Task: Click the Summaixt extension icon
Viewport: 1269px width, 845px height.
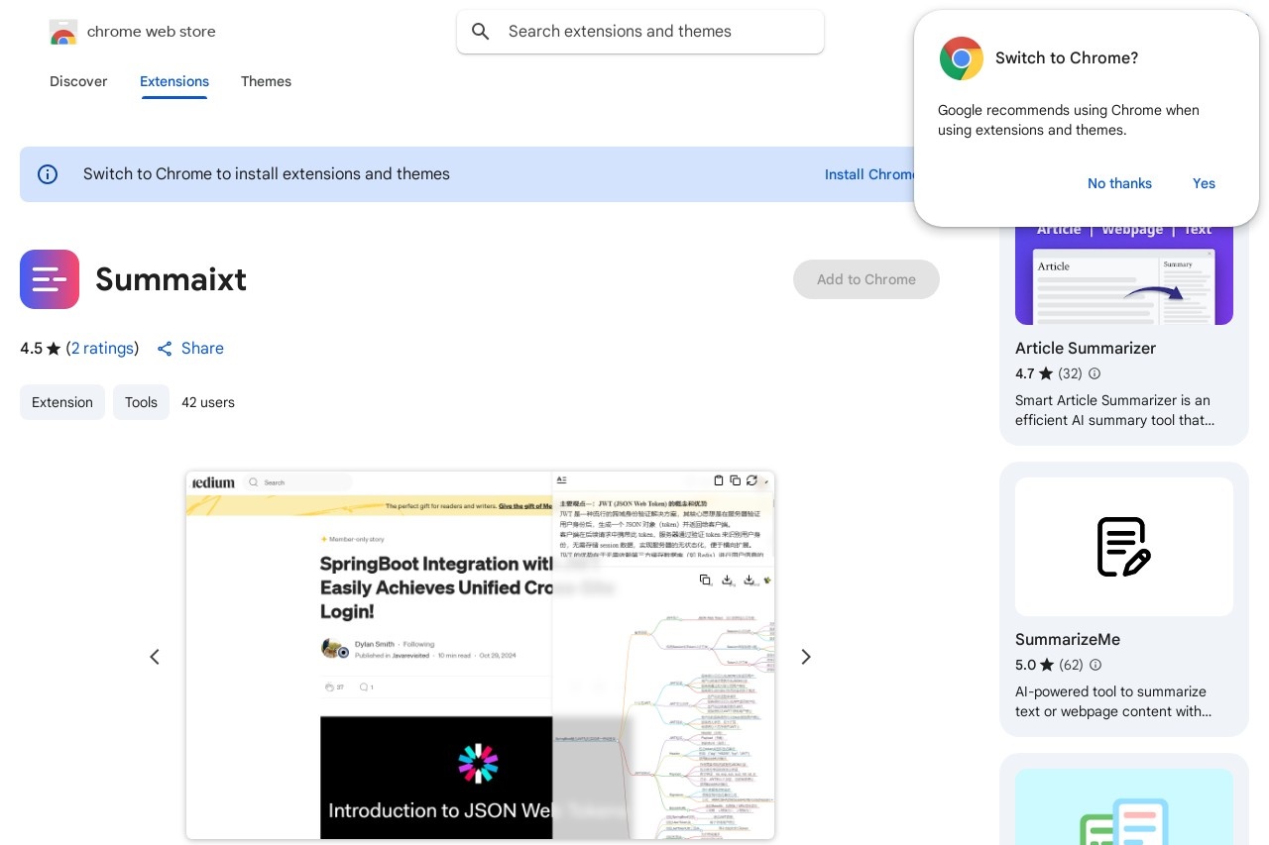Action: 50,279
